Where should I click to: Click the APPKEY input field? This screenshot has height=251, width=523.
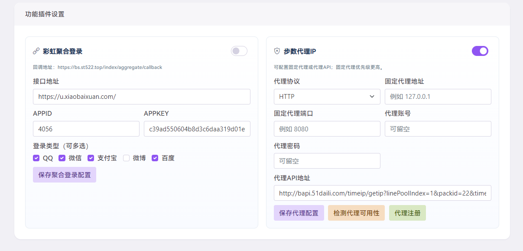click(x=197, y=129)
